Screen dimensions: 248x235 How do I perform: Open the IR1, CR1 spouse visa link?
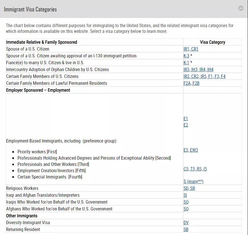[191, 49]
